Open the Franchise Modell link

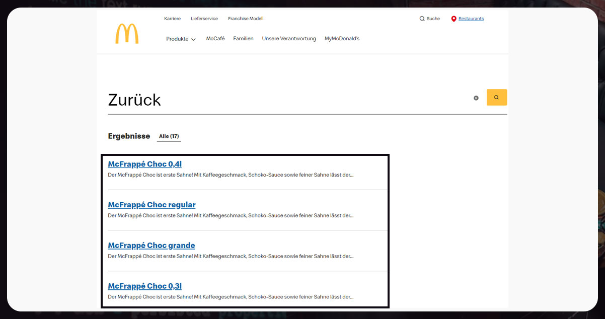246,19
